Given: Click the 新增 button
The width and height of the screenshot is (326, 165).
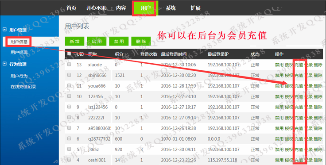Looking at the screenshot, I should [x=74, y=41].
